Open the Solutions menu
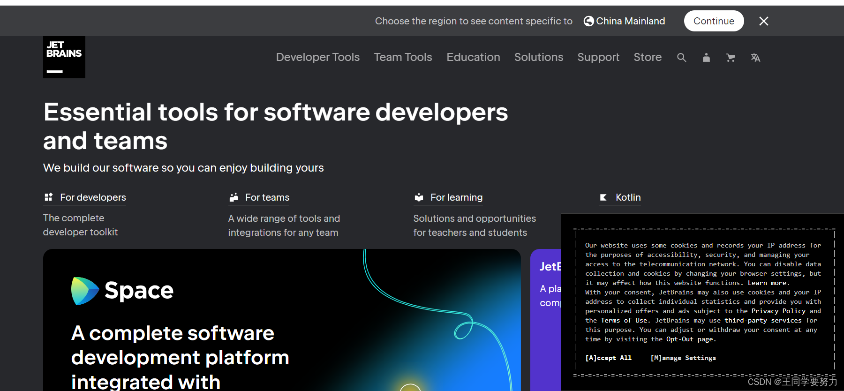Image resolution: width=844 pixels, height=391 pixels. 539,57
